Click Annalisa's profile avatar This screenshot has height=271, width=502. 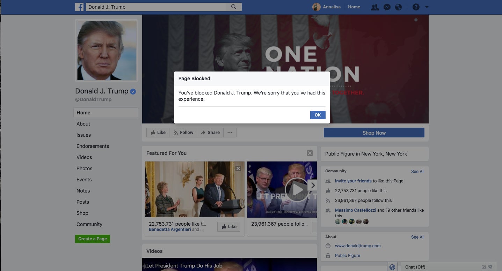tap(316, 7)
